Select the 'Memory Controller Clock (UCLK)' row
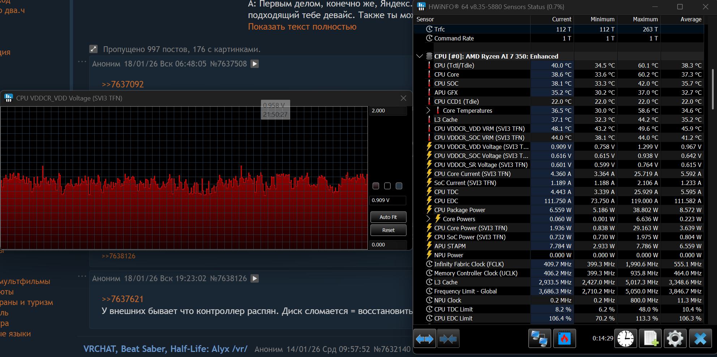The width and height of the screenshot is (717, 357). point(559,273)
